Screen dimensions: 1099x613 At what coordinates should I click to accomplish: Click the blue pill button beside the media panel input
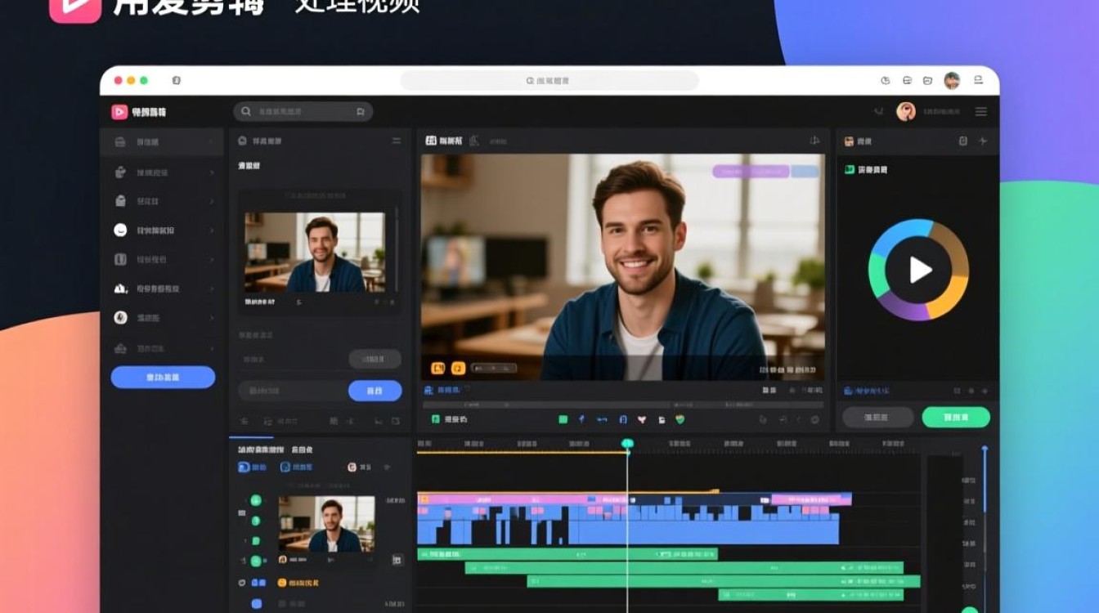(375, 391)
